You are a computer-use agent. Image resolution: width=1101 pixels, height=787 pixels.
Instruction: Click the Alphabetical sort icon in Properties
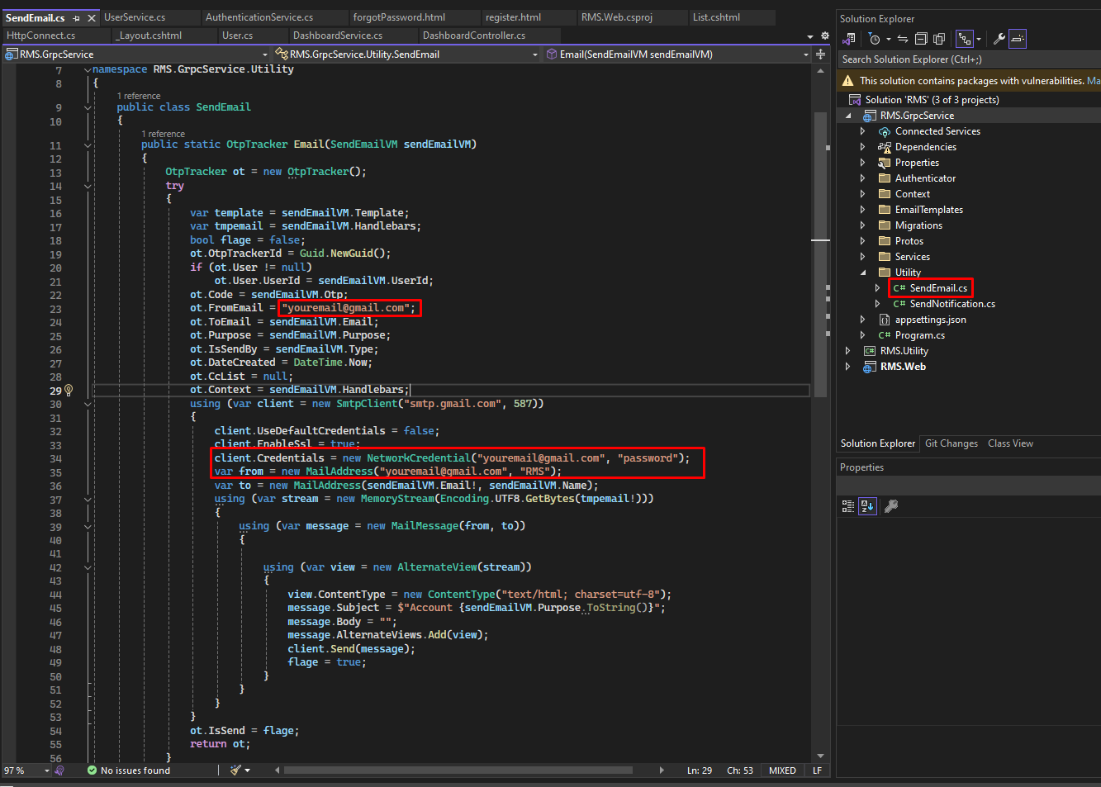pyautogui.click(x=867, y=506)
